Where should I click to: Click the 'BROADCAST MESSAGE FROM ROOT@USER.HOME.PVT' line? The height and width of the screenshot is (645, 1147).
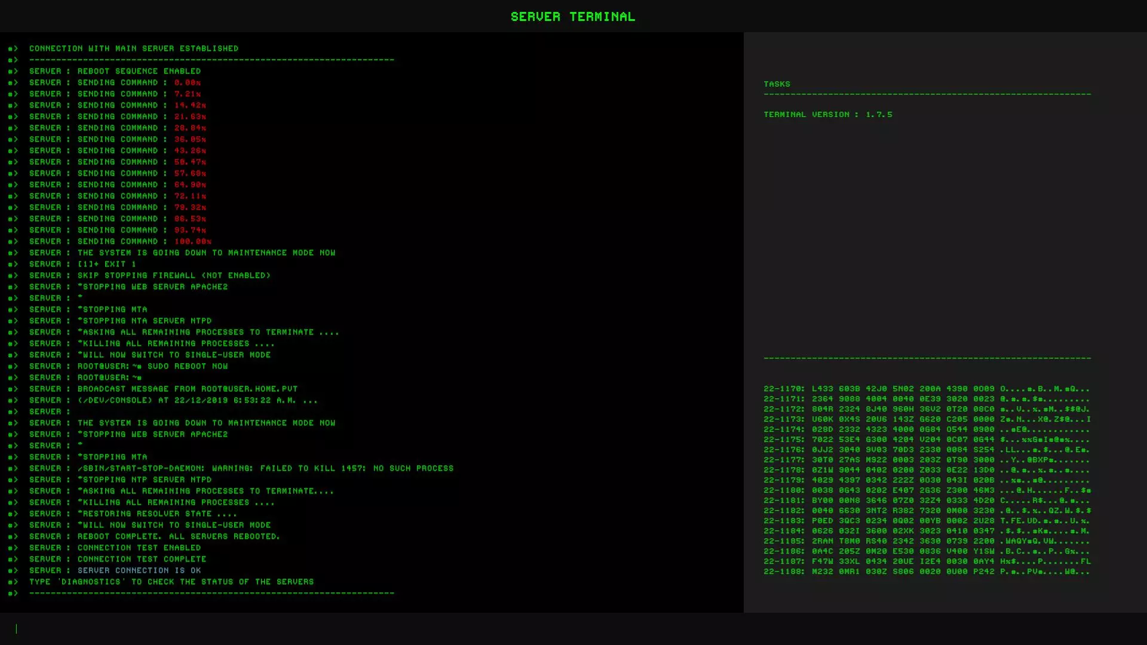(x=187, y=389)
